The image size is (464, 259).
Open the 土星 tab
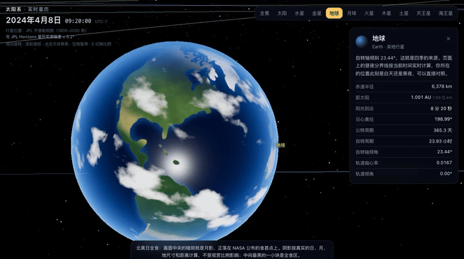pyautogui.click(x=403, y=14)
